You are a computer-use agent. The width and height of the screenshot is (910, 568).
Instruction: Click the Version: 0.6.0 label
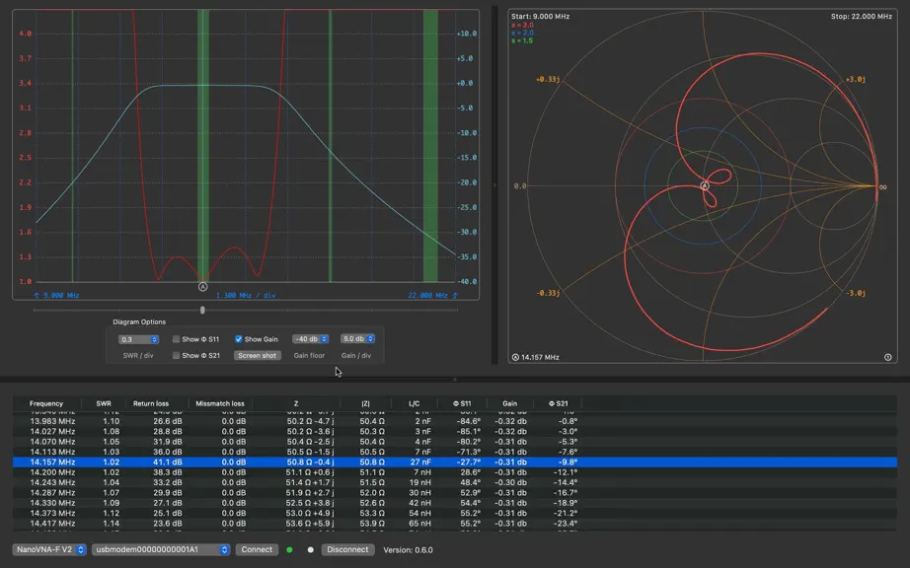pos(408,549)
